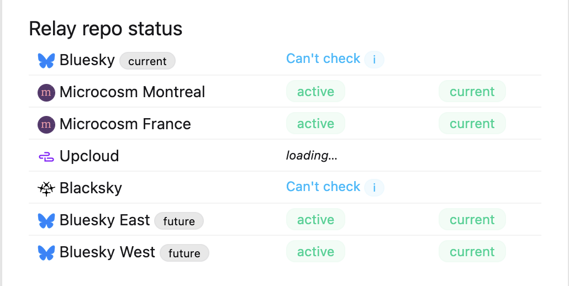Screen dimensions: 569x286
Task: Click the Bluesky West butterfly icon
Action: [46, 253]
